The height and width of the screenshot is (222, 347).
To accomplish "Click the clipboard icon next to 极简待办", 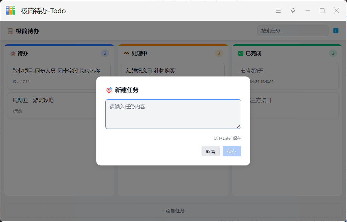I will point(10,31).
